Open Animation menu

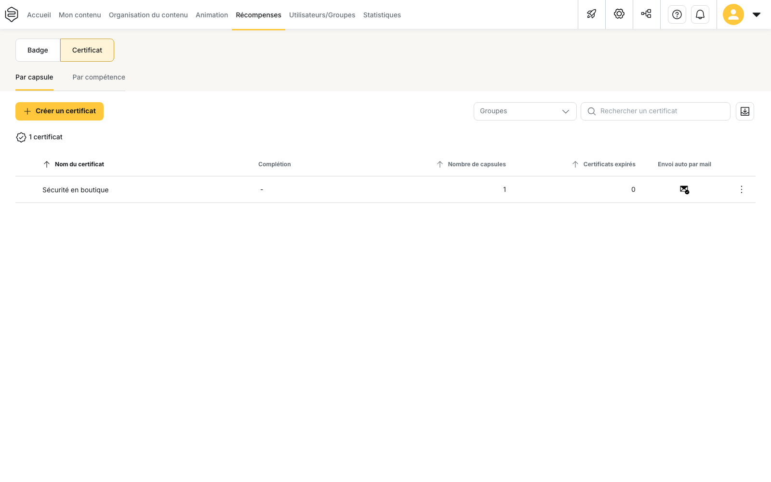click(x=212, y=15)
